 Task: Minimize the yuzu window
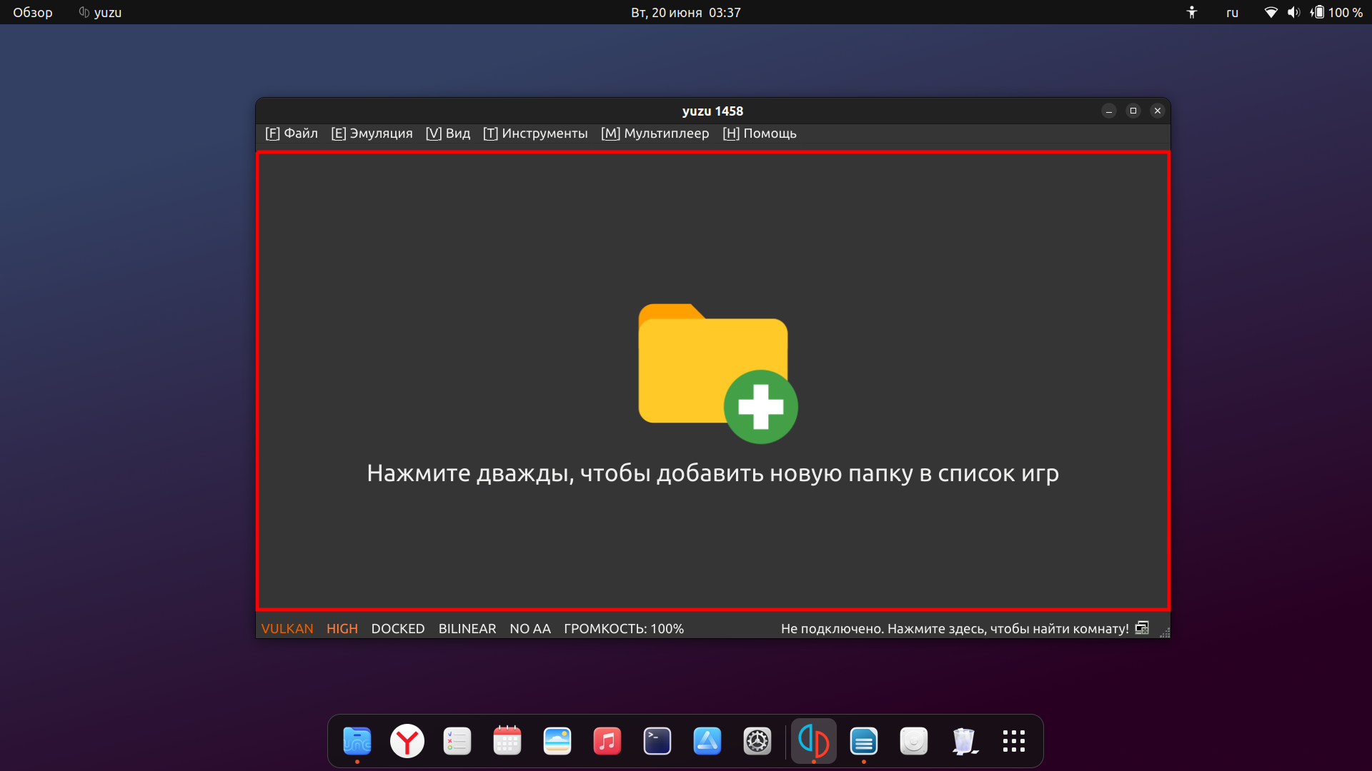pos(1109,111)
